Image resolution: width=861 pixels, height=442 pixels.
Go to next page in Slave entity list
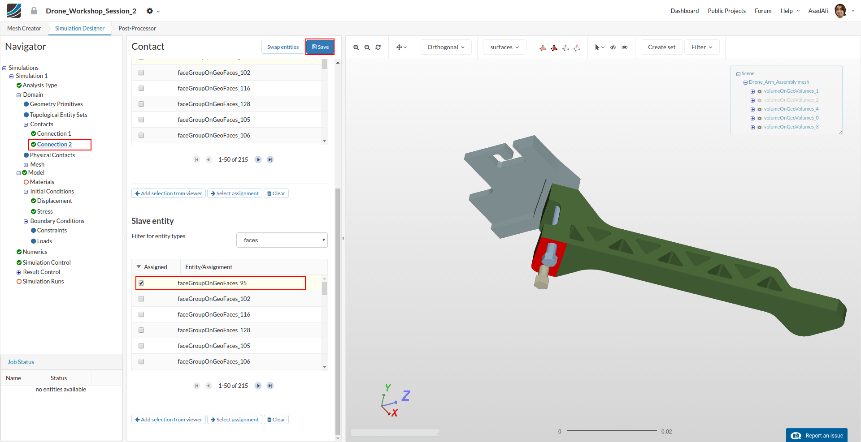click(x=258, y=386)
